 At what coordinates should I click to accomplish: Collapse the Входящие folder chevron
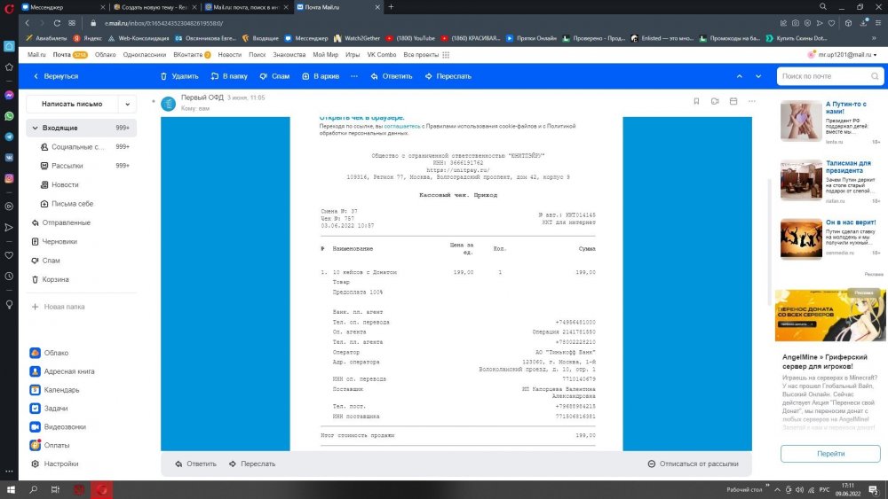click(36, 129)
